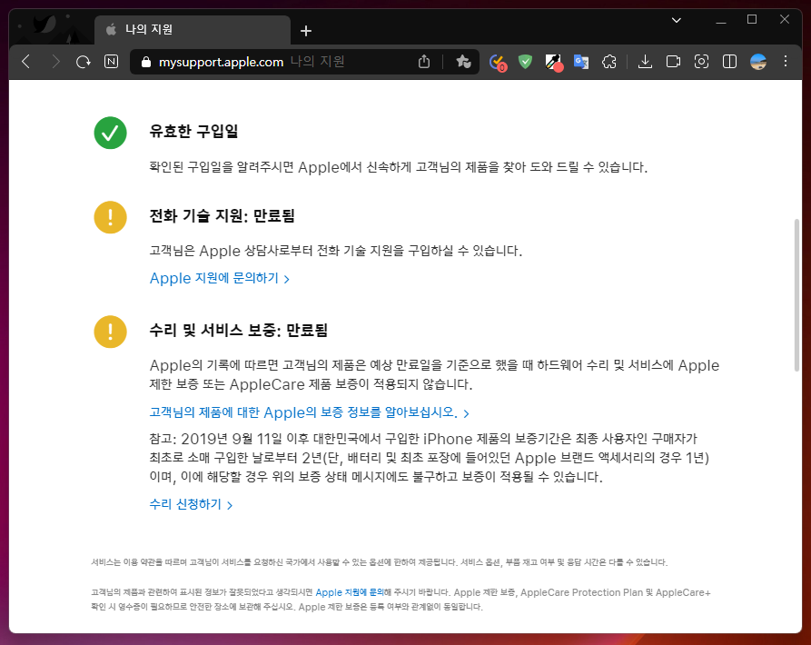Click the 유효한 구입일 heading
This screenshot has width=811, height=645.
point(193,132)
